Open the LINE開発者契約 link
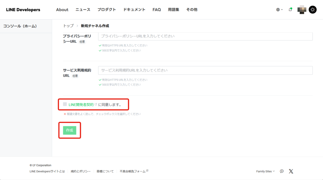Image resolution: width=323 pixels, height=180 pixels. tap(81, 105)
